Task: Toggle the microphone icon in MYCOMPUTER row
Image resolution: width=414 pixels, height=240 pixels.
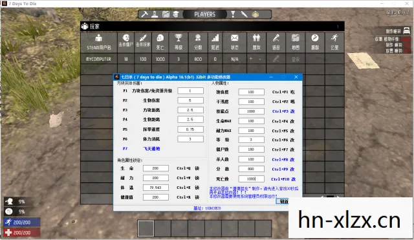Action: (x=276, y=59)
